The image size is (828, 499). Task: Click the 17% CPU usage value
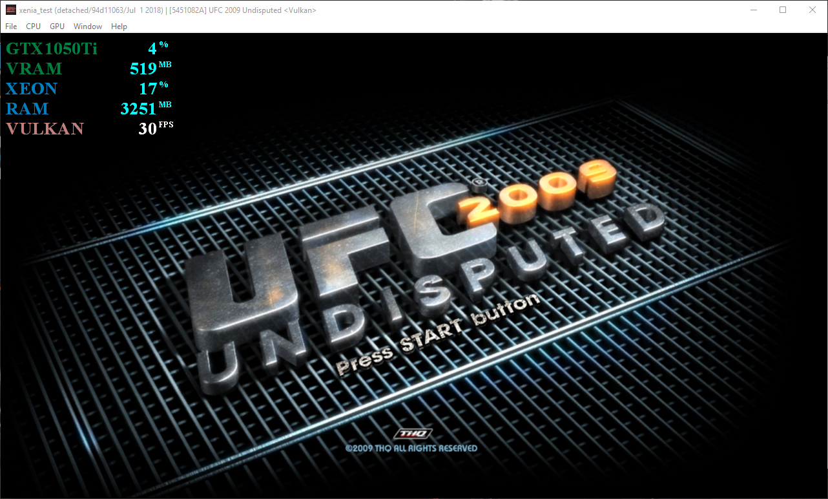[x=154, y=88]
